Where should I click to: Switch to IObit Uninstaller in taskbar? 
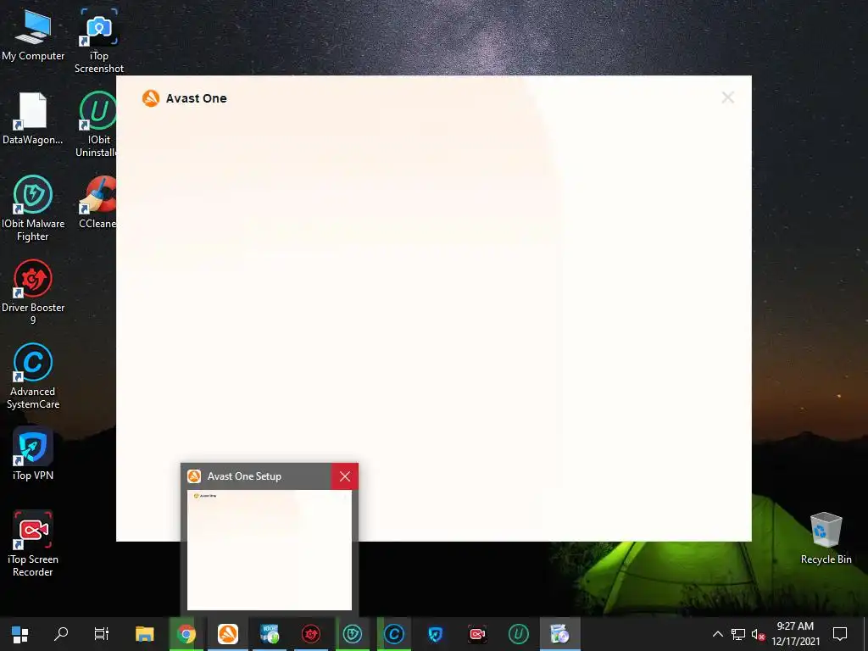518,634
